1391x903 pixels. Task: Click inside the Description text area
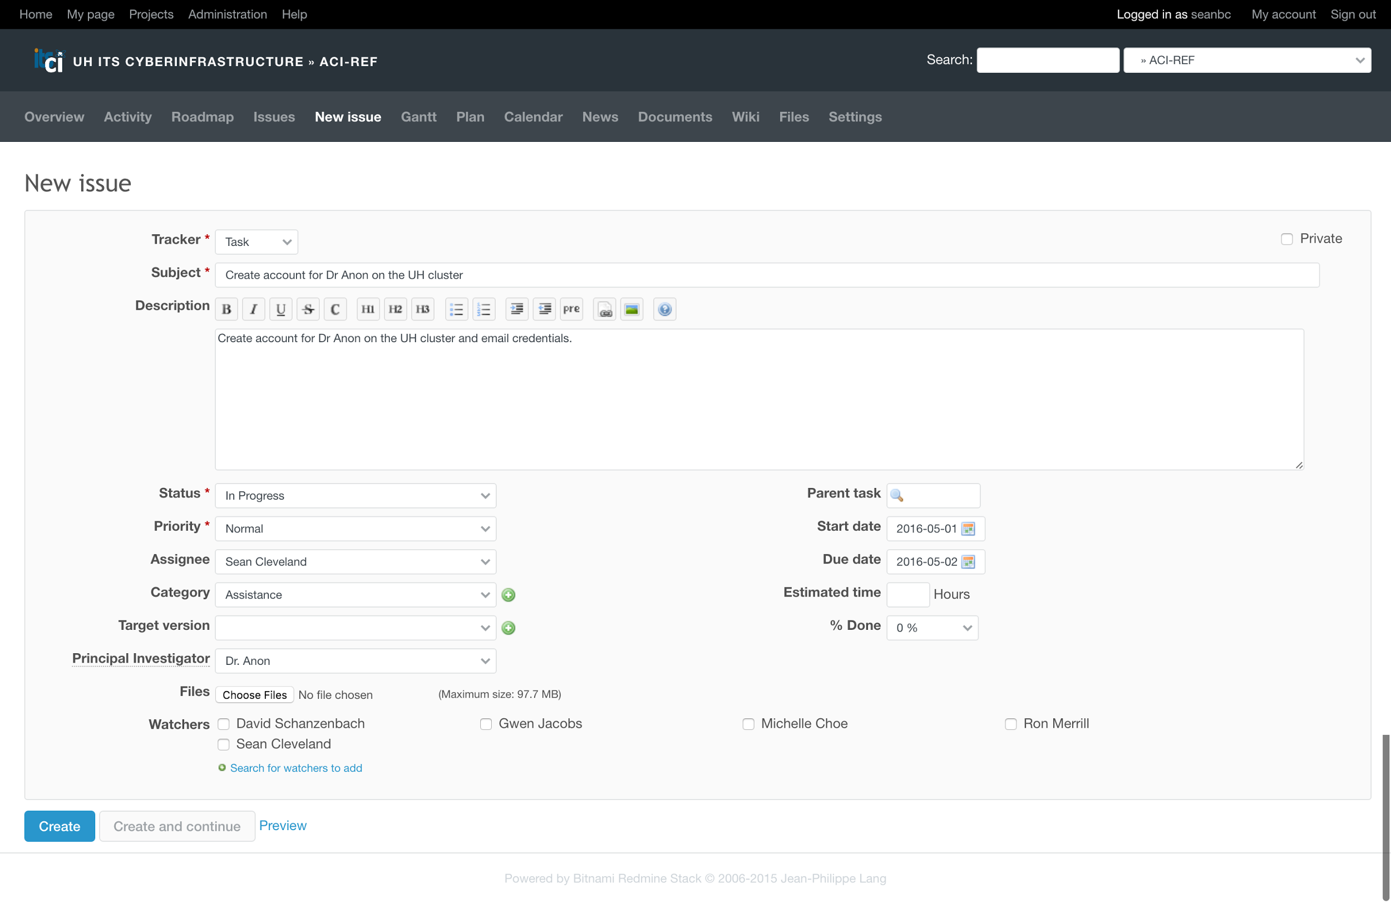click(x=760, y=400)
